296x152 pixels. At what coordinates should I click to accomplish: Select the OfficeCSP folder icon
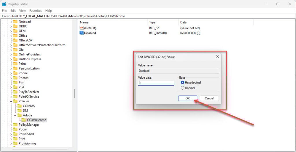coord(15,40)
